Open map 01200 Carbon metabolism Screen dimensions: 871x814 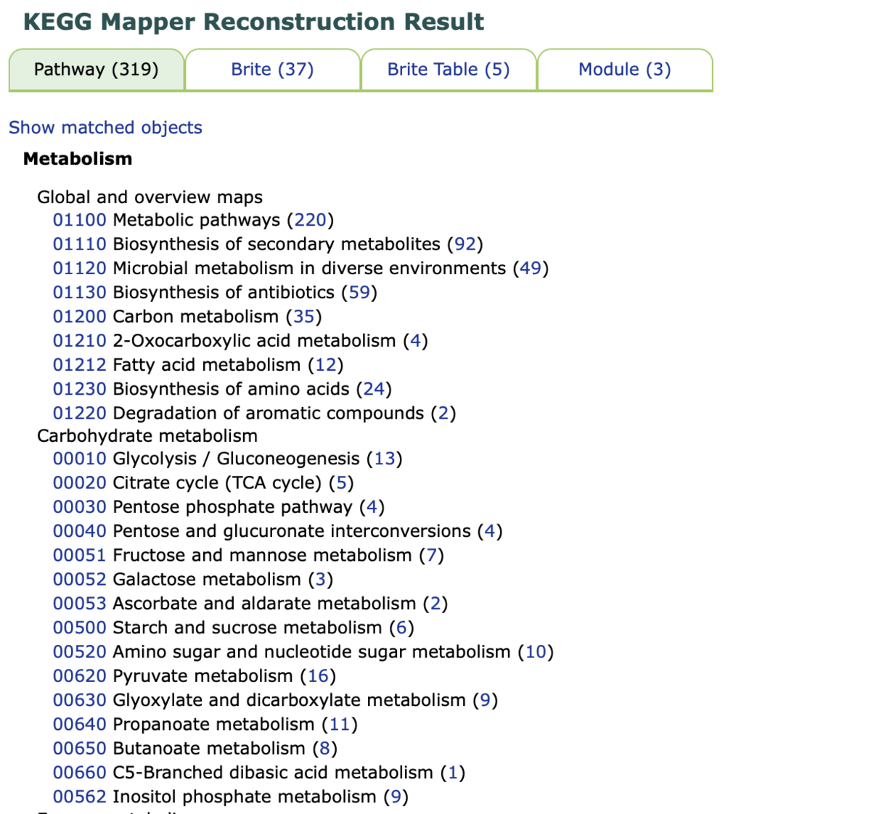[80, 316]
